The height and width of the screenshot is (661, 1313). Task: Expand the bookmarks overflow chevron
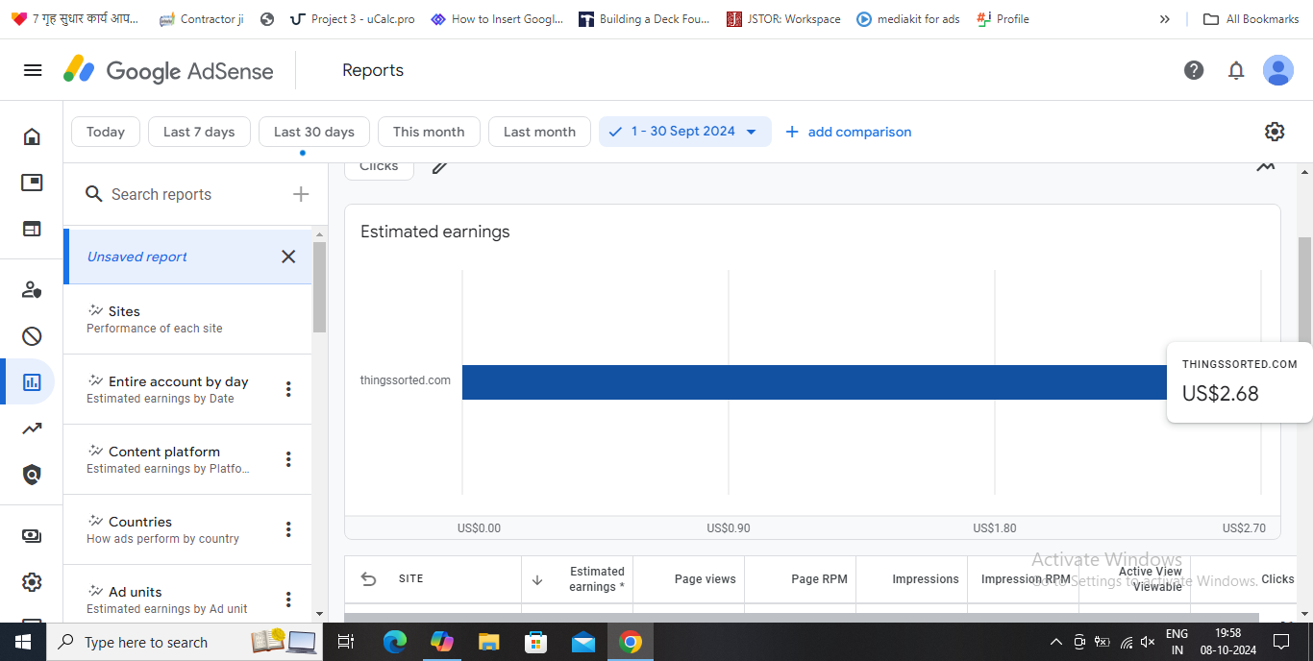[1165, 18]
